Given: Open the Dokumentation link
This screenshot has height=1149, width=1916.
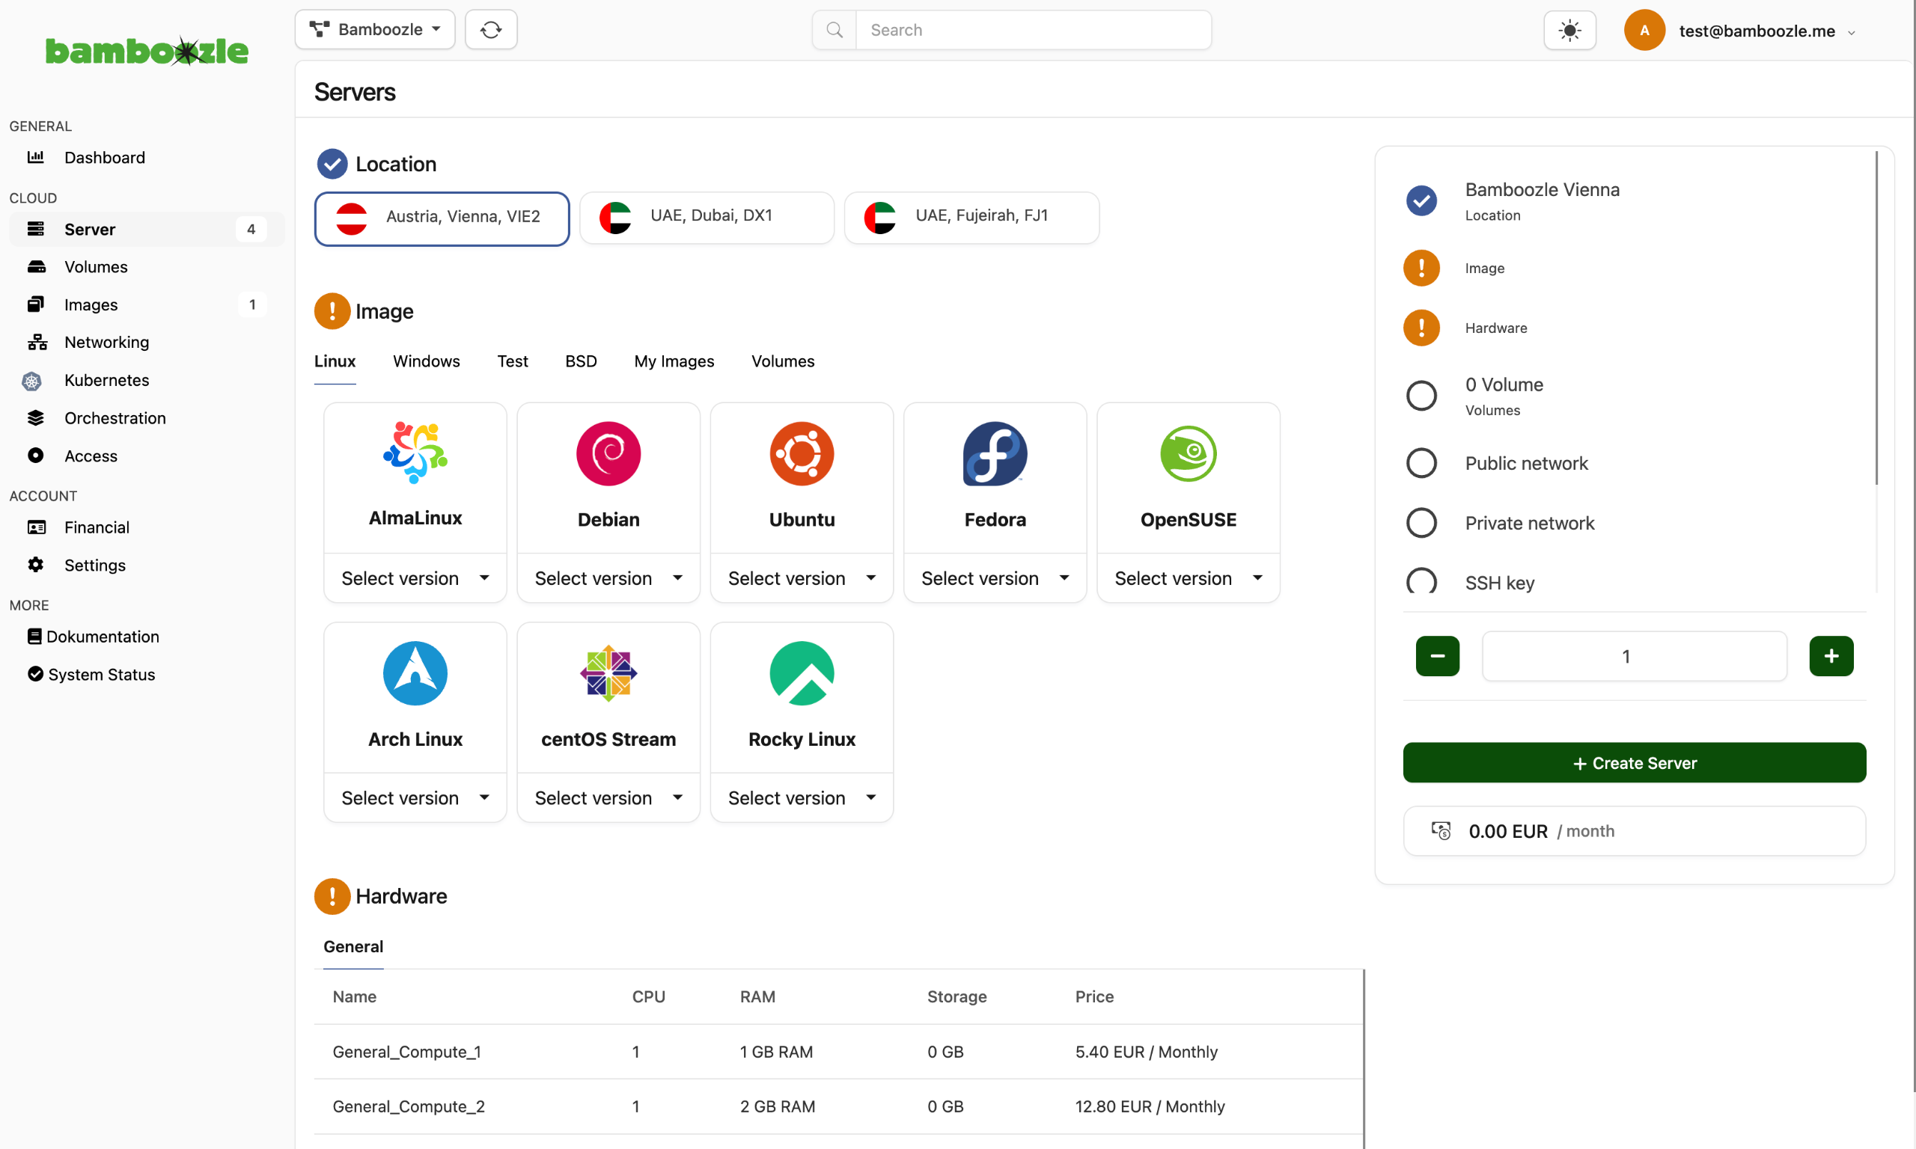Looking at the screenshot, I should [x=103, y=637].
